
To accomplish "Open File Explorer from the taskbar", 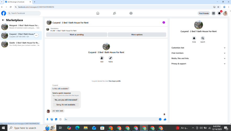I will coord(86,128).
